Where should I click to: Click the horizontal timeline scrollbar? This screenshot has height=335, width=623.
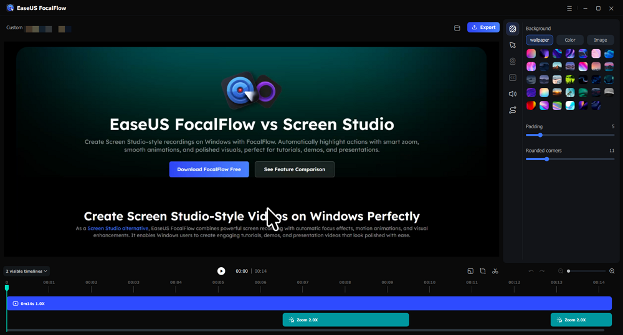[x=306, y=330]
